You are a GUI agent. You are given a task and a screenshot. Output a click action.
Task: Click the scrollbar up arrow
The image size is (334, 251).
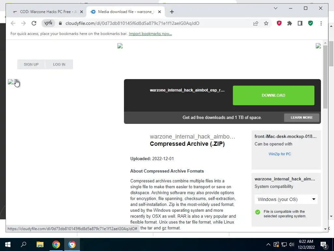(x=325, y=43)
